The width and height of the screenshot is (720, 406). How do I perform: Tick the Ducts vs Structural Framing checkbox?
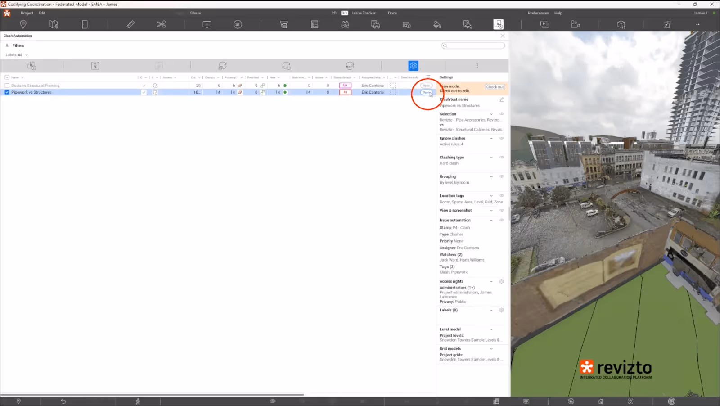(x=7, y=86)
